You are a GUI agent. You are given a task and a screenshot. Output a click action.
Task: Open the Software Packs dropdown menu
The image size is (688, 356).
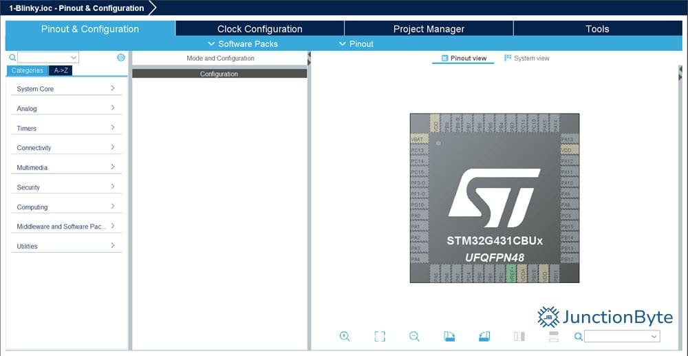[x=243, y=44]
